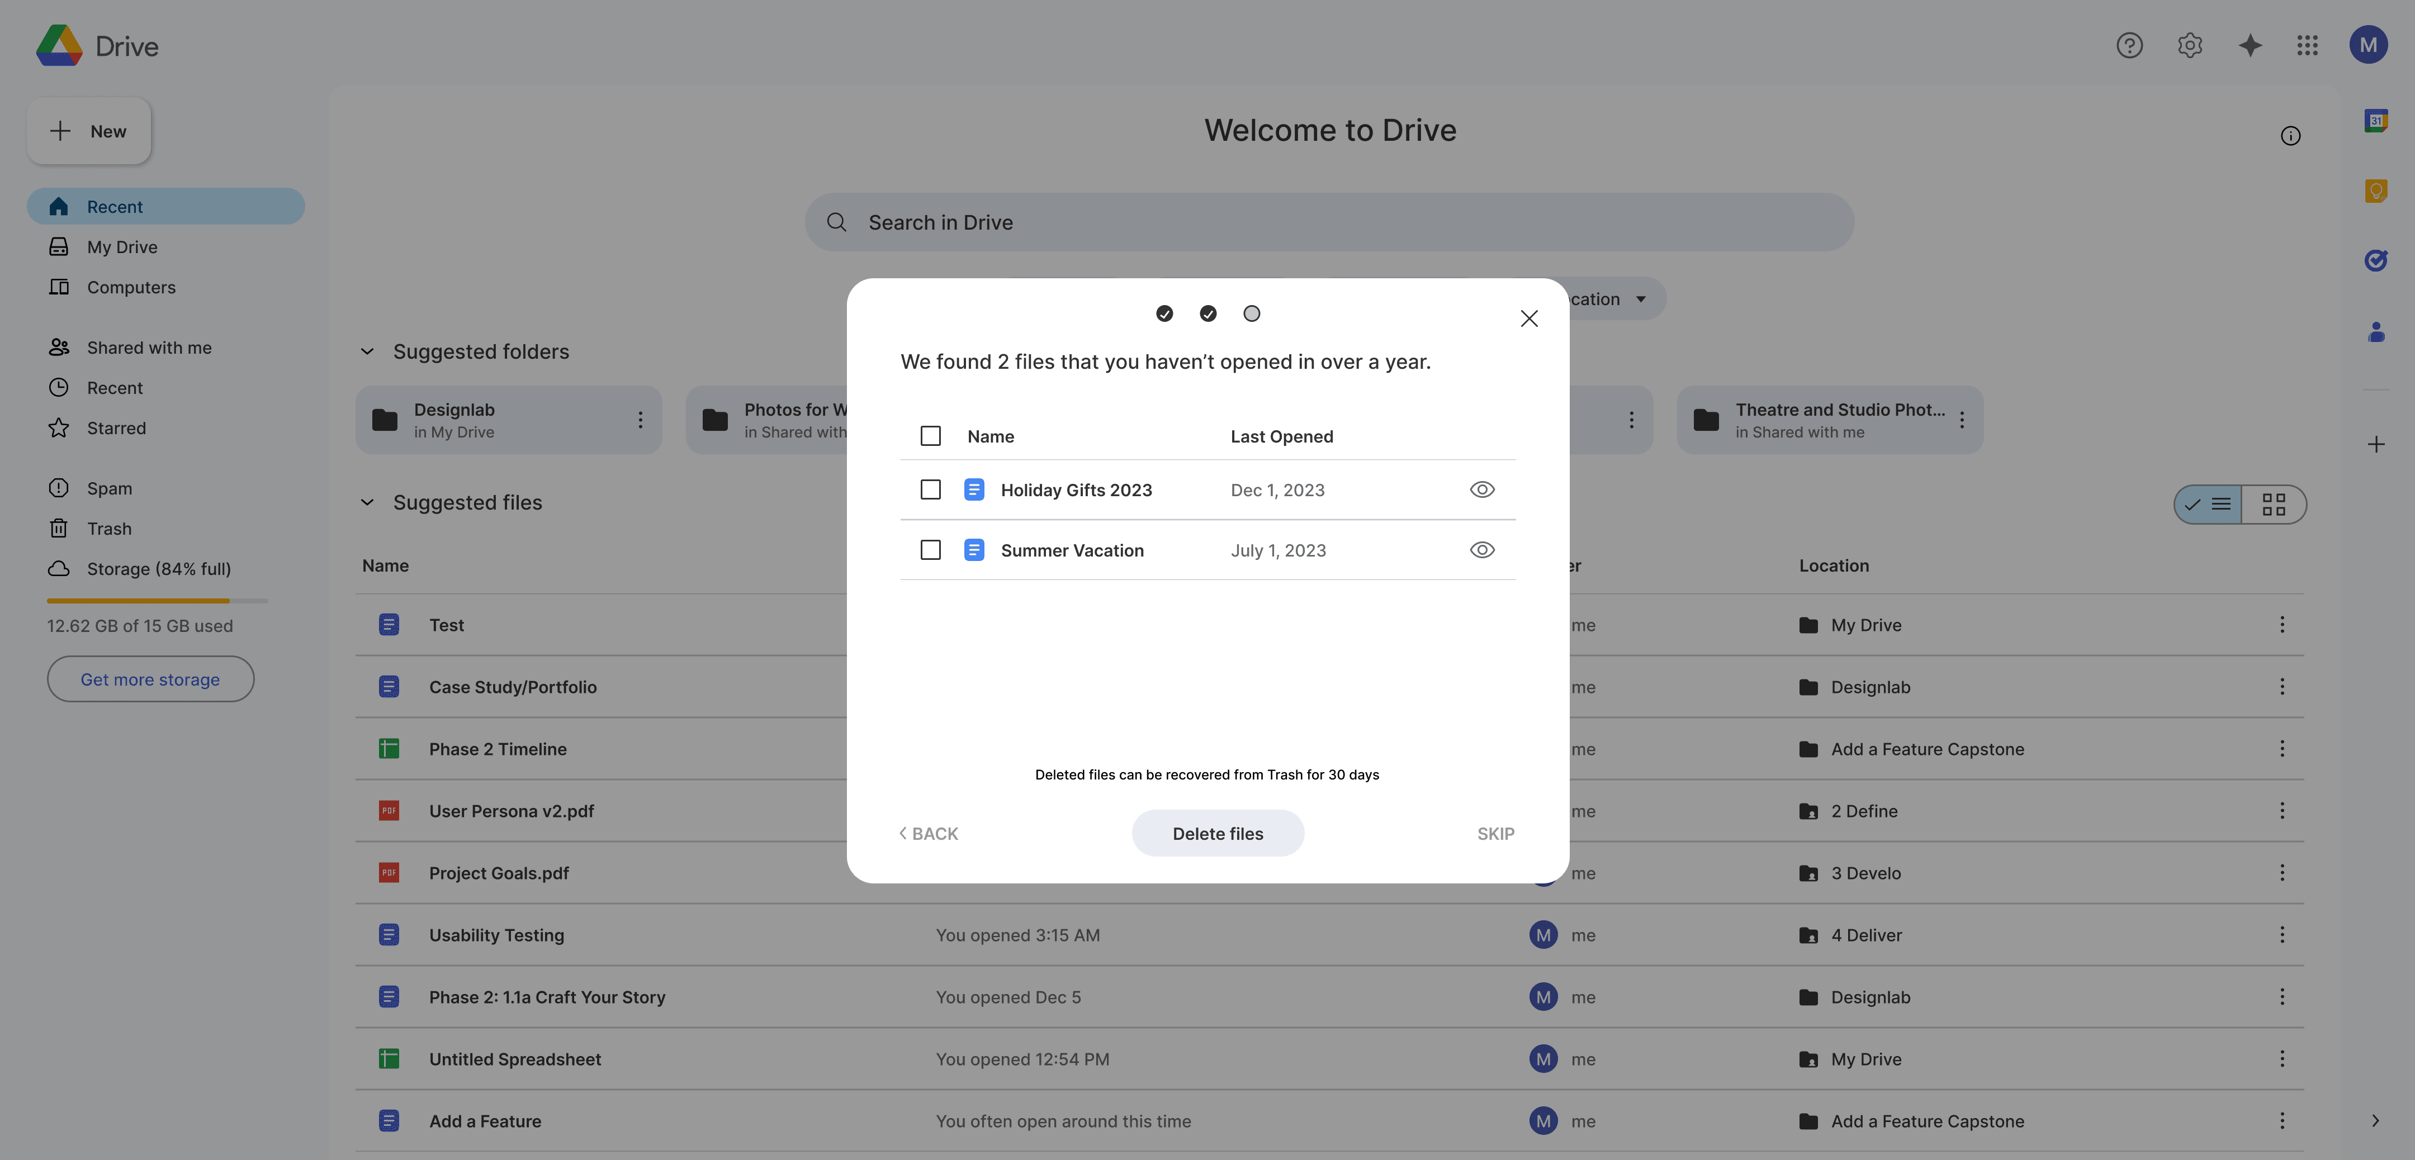This screenshot has height=1160, width=2415.
Task: Check the Holiday Gifts 2023 checkbox
Action: tap(930, 490)
